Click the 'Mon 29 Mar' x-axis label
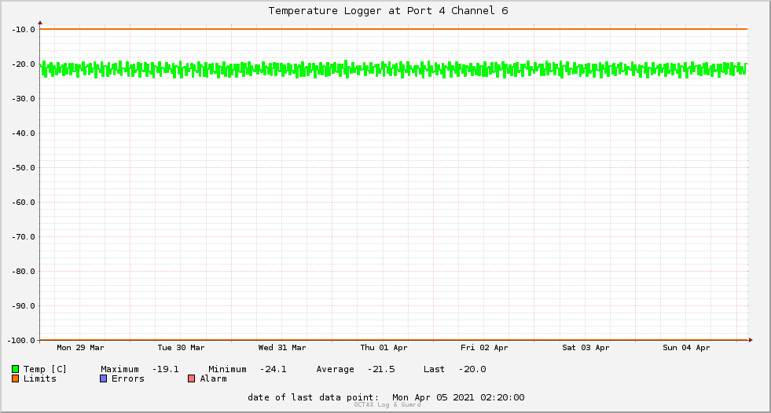 pos(80,348)
